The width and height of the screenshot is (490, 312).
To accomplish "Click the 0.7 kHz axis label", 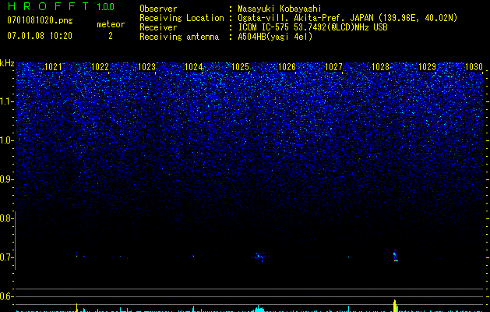I will click(x=6, y=257).
